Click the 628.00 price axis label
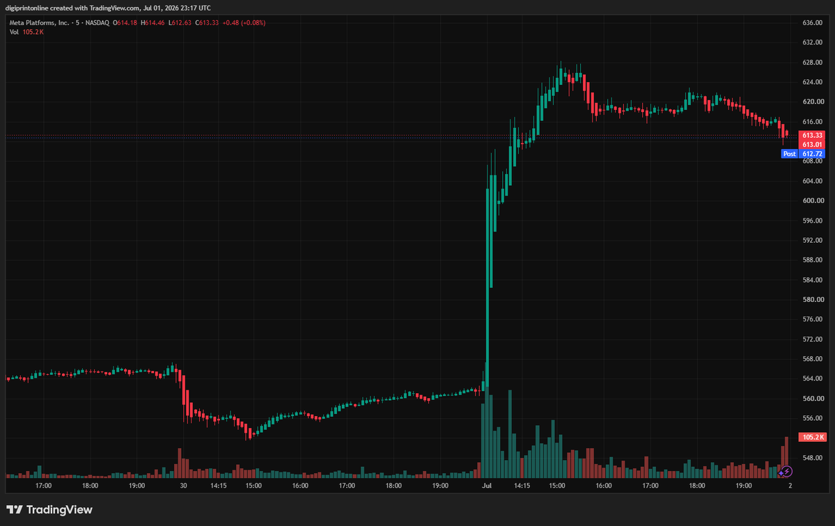Screen dimensions: 835x526 coord(813,63)
